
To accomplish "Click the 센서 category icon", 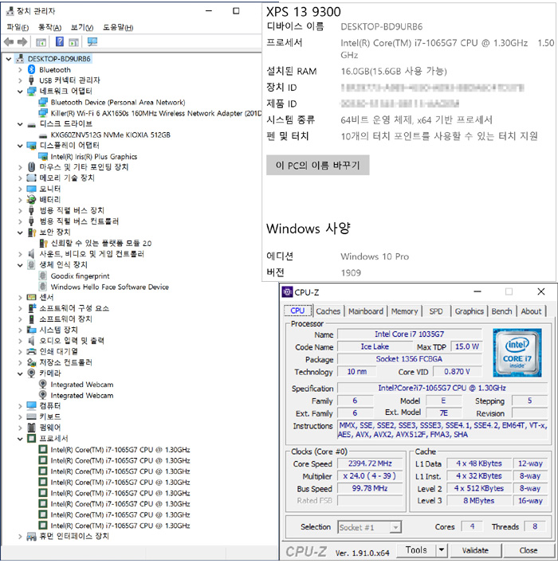I will pyautogui.click(x=32, y=297).
